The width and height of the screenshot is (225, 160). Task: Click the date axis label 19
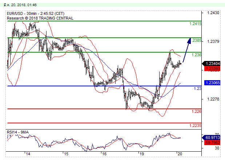click(142, 154)
